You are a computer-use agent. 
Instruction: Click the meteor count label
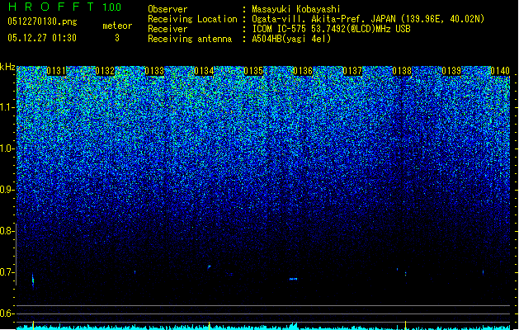pos(117,26)
